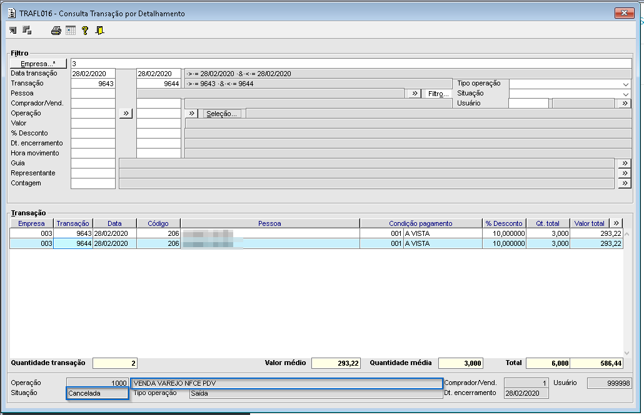Viewport: 644px width, 415px height.
Task: Open the calendar grid toolbar icon
Action: coord(71,31)
